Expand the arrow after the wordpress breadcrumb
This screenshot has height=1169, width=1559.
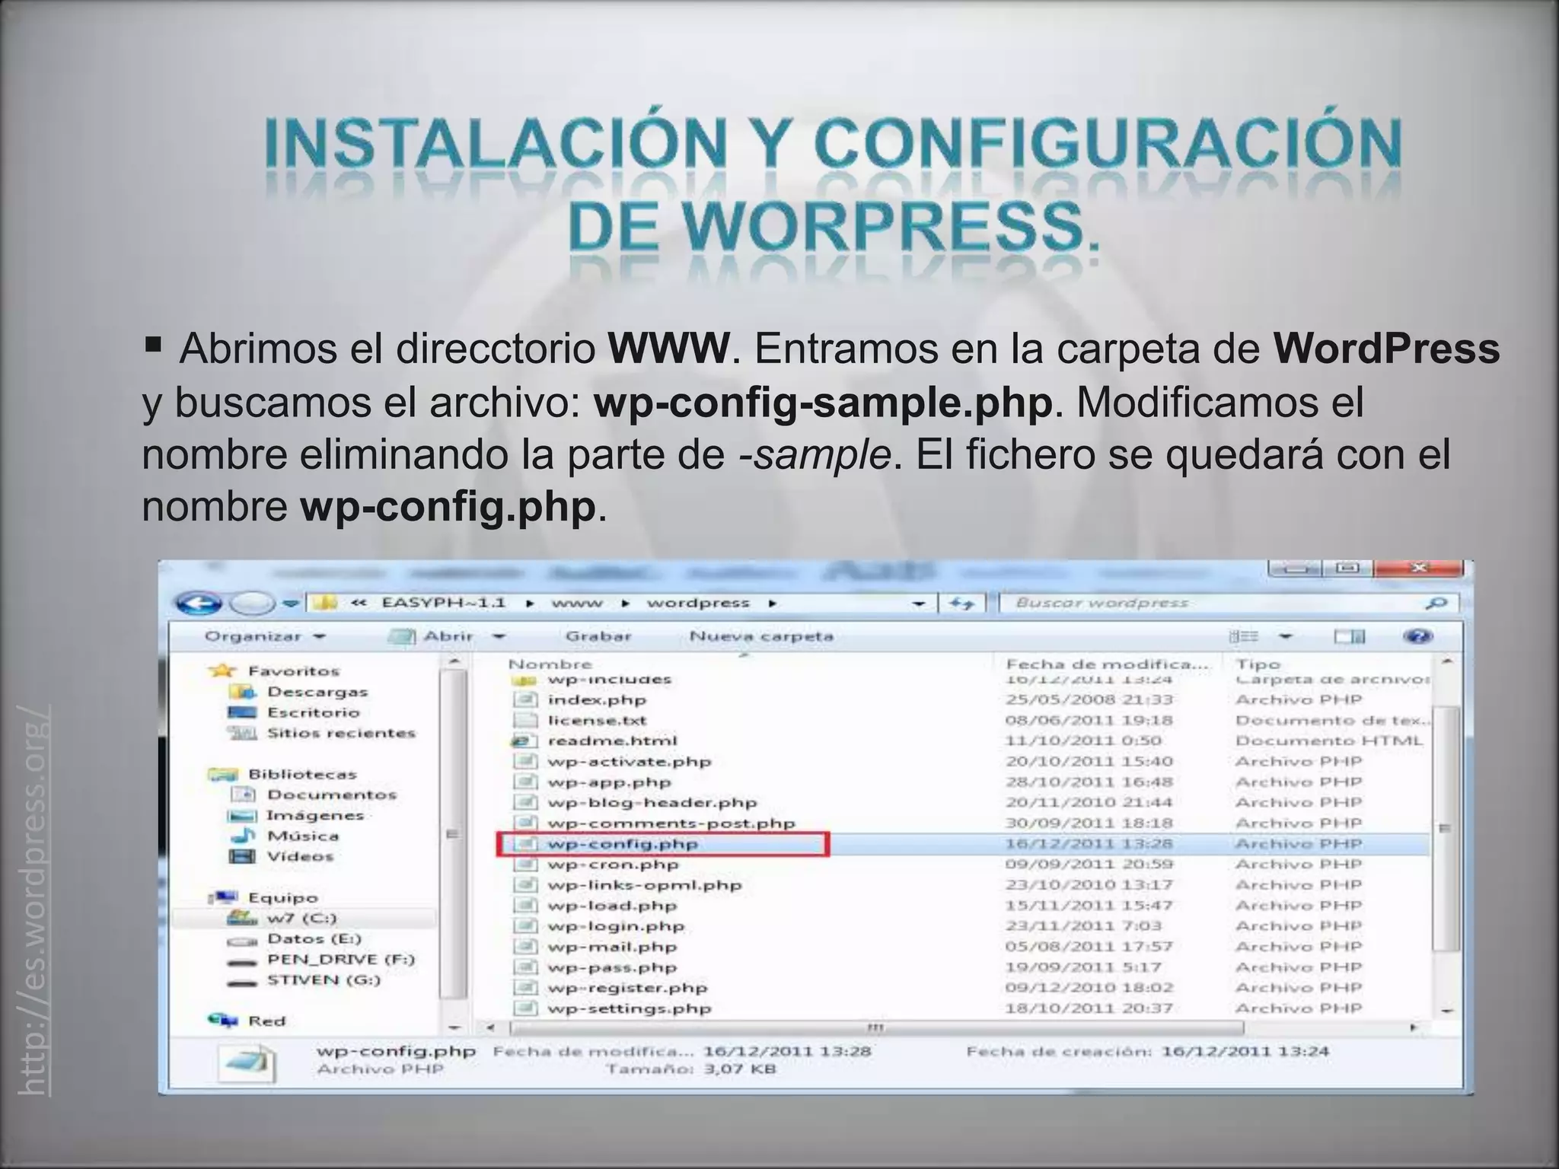(x=772, y=604)
